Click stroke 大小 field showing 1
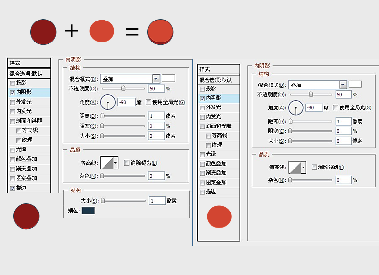This screenshot has height=275, width=379. click(157, 201)
